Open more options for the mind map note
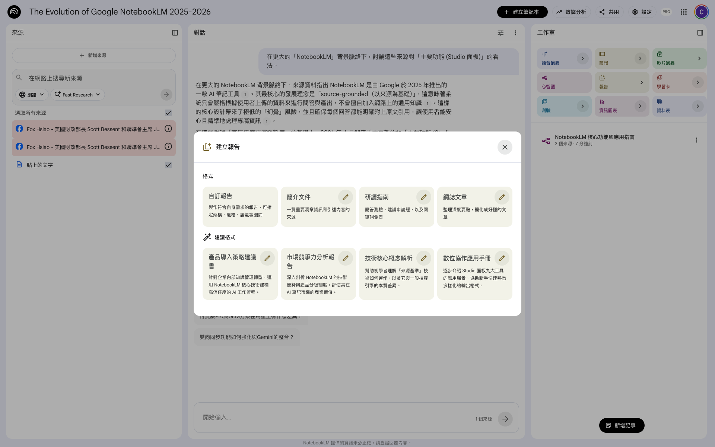The image size is (715, 447). coord(696,140)
